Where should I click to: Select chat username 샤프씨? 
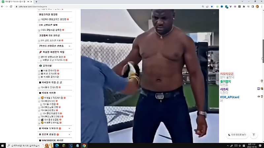[x=224, y=89]
